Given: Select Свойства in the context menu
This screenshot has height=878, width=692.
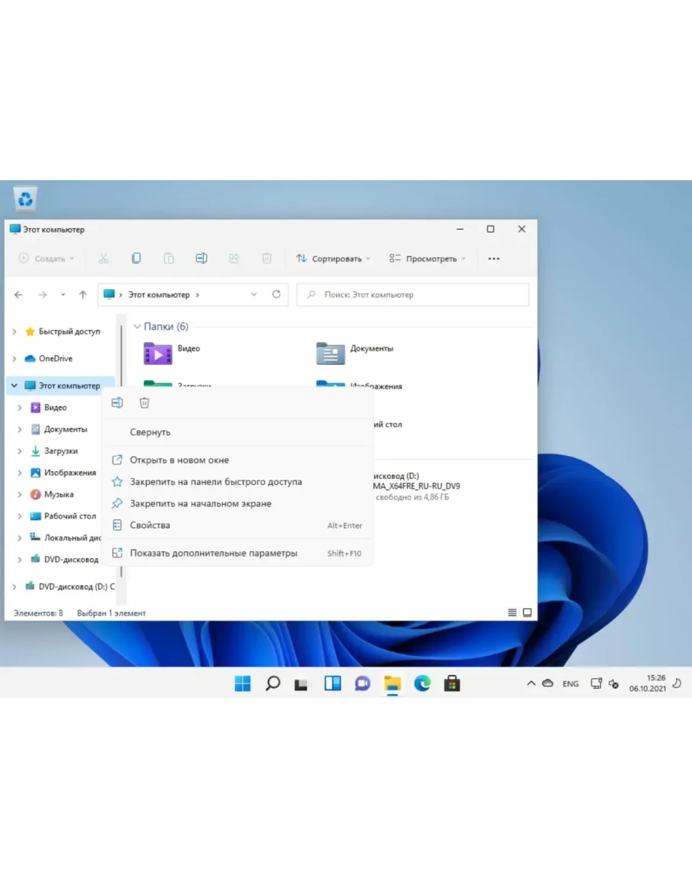Looking at the screenshot, I should [x=150, y=525].
